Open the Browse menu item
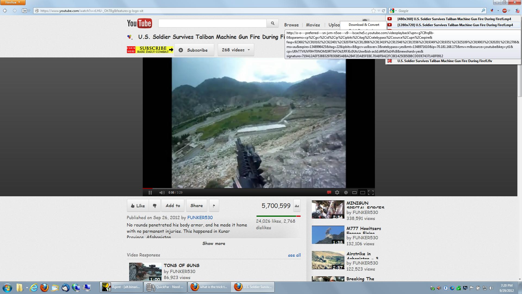Viewport: 522px width, 294px height. 291,25
